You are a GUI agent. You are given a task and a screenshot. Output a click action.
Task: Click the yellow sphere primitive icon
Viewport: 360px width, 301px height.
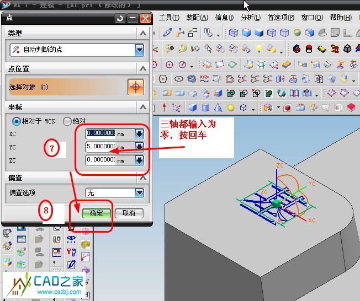coord(231,108)
